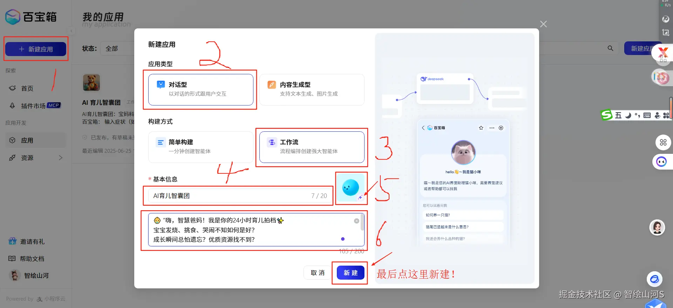Select the 对话型 application type card

point(200,89)
